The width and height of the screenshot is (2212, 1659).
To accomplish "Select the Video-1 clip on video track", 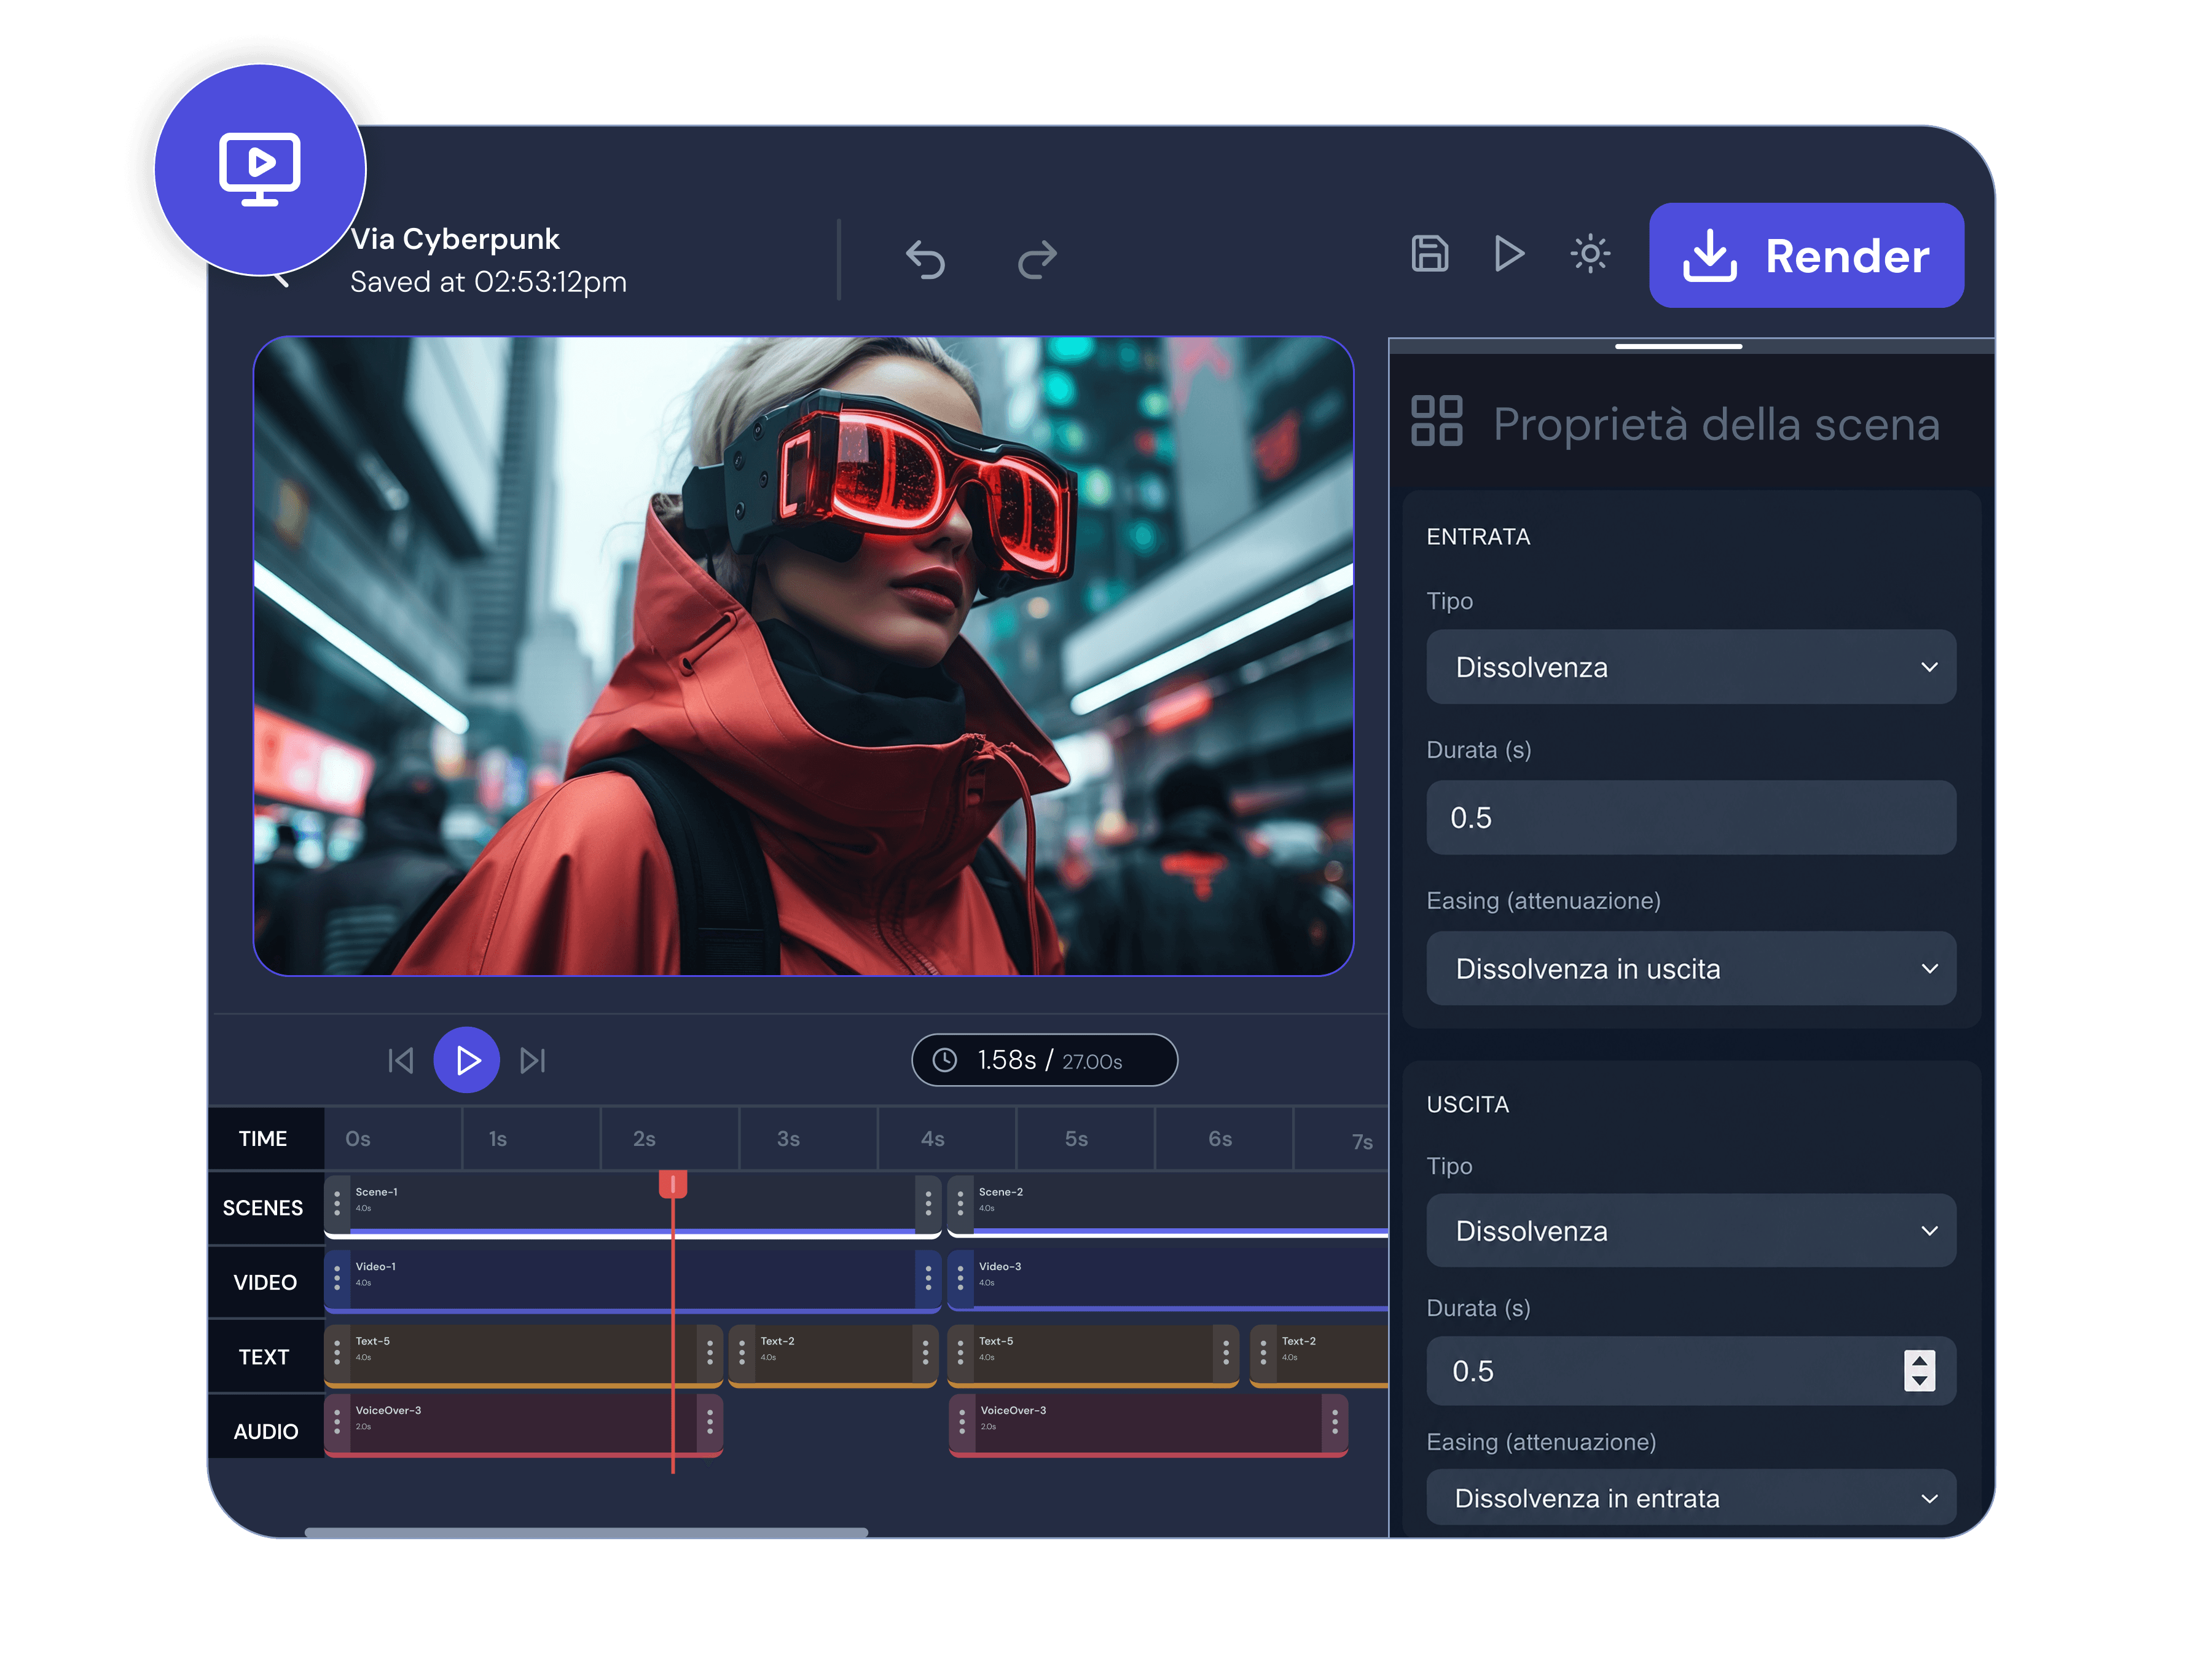I will 632,1281.
